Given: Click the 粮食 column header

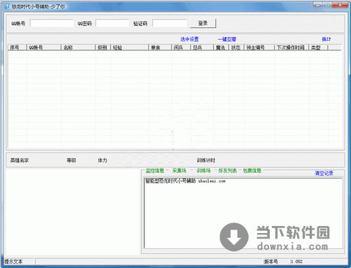Looking at the screenshot, I should 160,48.
